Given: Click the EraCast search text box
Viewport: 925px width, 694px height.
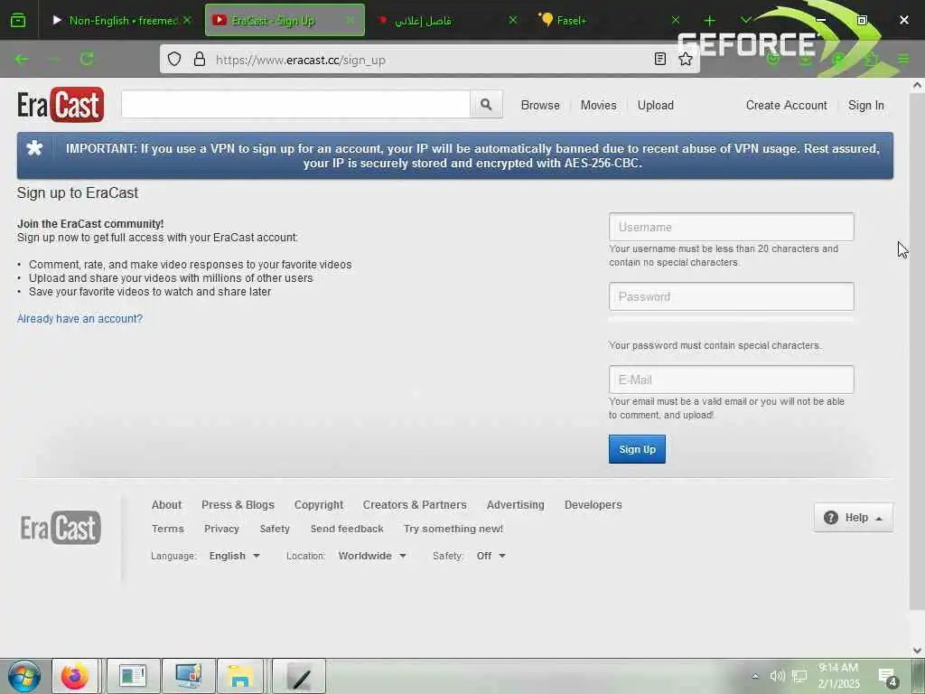Looking at the screenshot, I should point(295,105).
